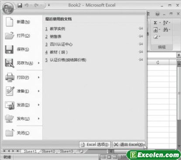Image resolution: width=181 pixels, height=160 pixels.
Task: Switch to Page Break Preview in status bar
Action: click(x=115, y=157)
